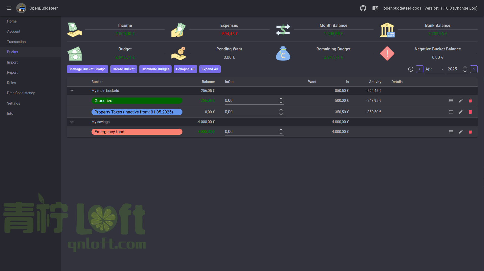Edit the Property Taxes bucket with the pencil icon
Screen dimensions: 484x271
pyautogui.click(x=460, y=112)
